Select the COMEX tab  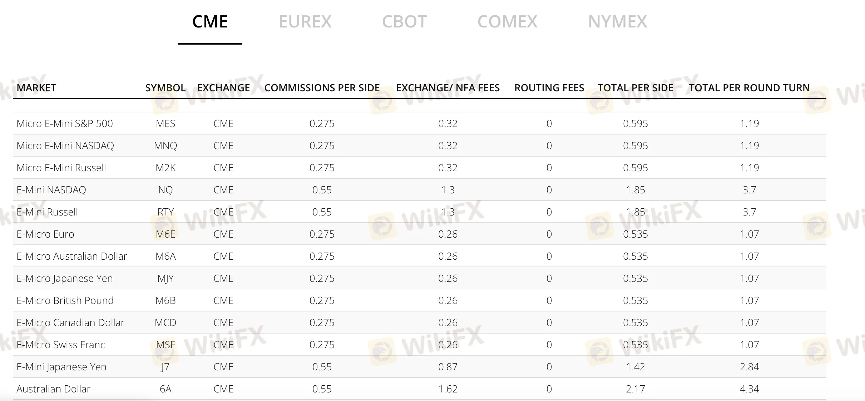(x=507, y=22)
